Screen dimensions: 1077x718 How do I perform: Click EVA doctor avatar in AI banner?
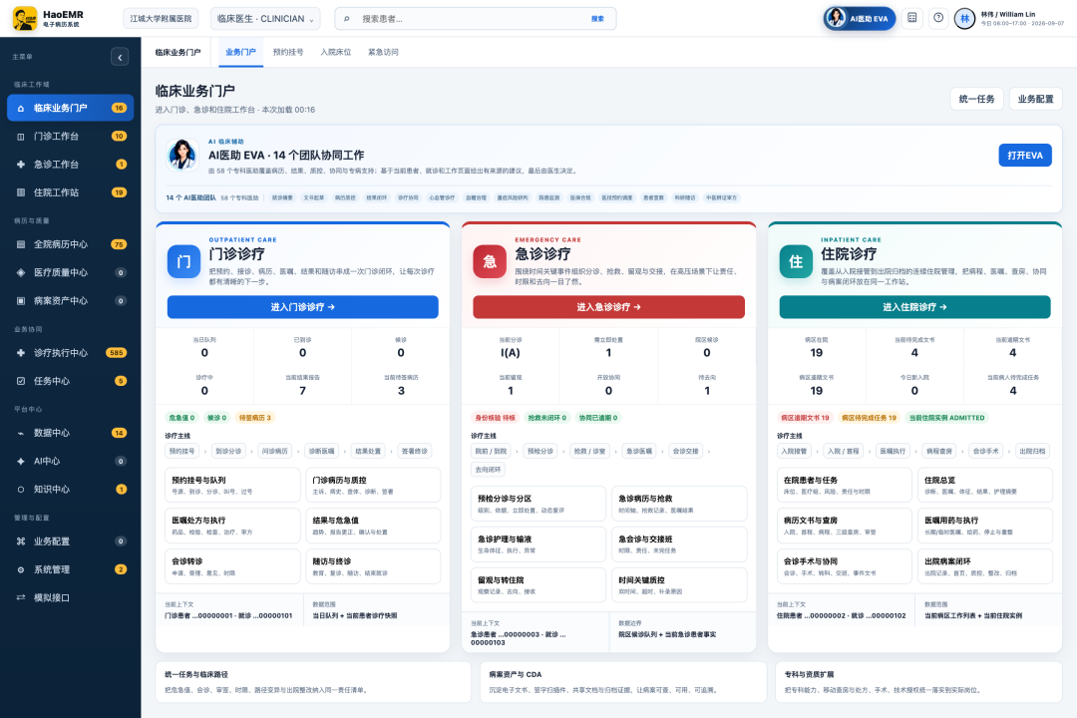[x=182, y=155]
